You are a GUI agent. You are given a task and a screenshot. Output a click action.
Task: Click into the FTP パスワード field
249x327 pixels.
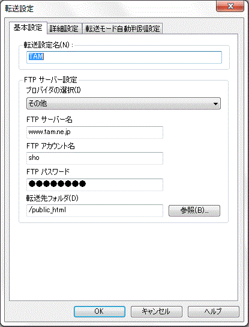tap(95, 185)
